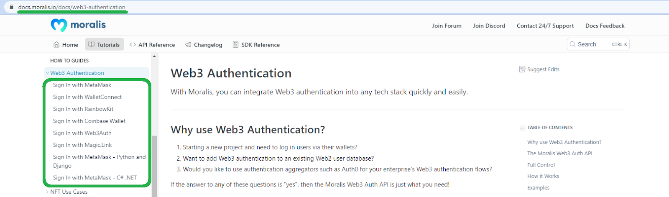Viewport: 669px width, 197px height.
Task: Open Sign In with Web3Auth guide
Action: click(x=82, y=133)
